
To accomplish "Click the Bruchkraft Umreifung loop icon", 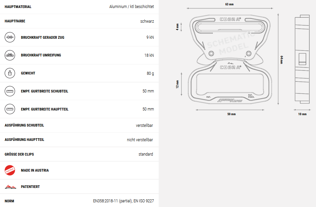I will click(10, 55).
